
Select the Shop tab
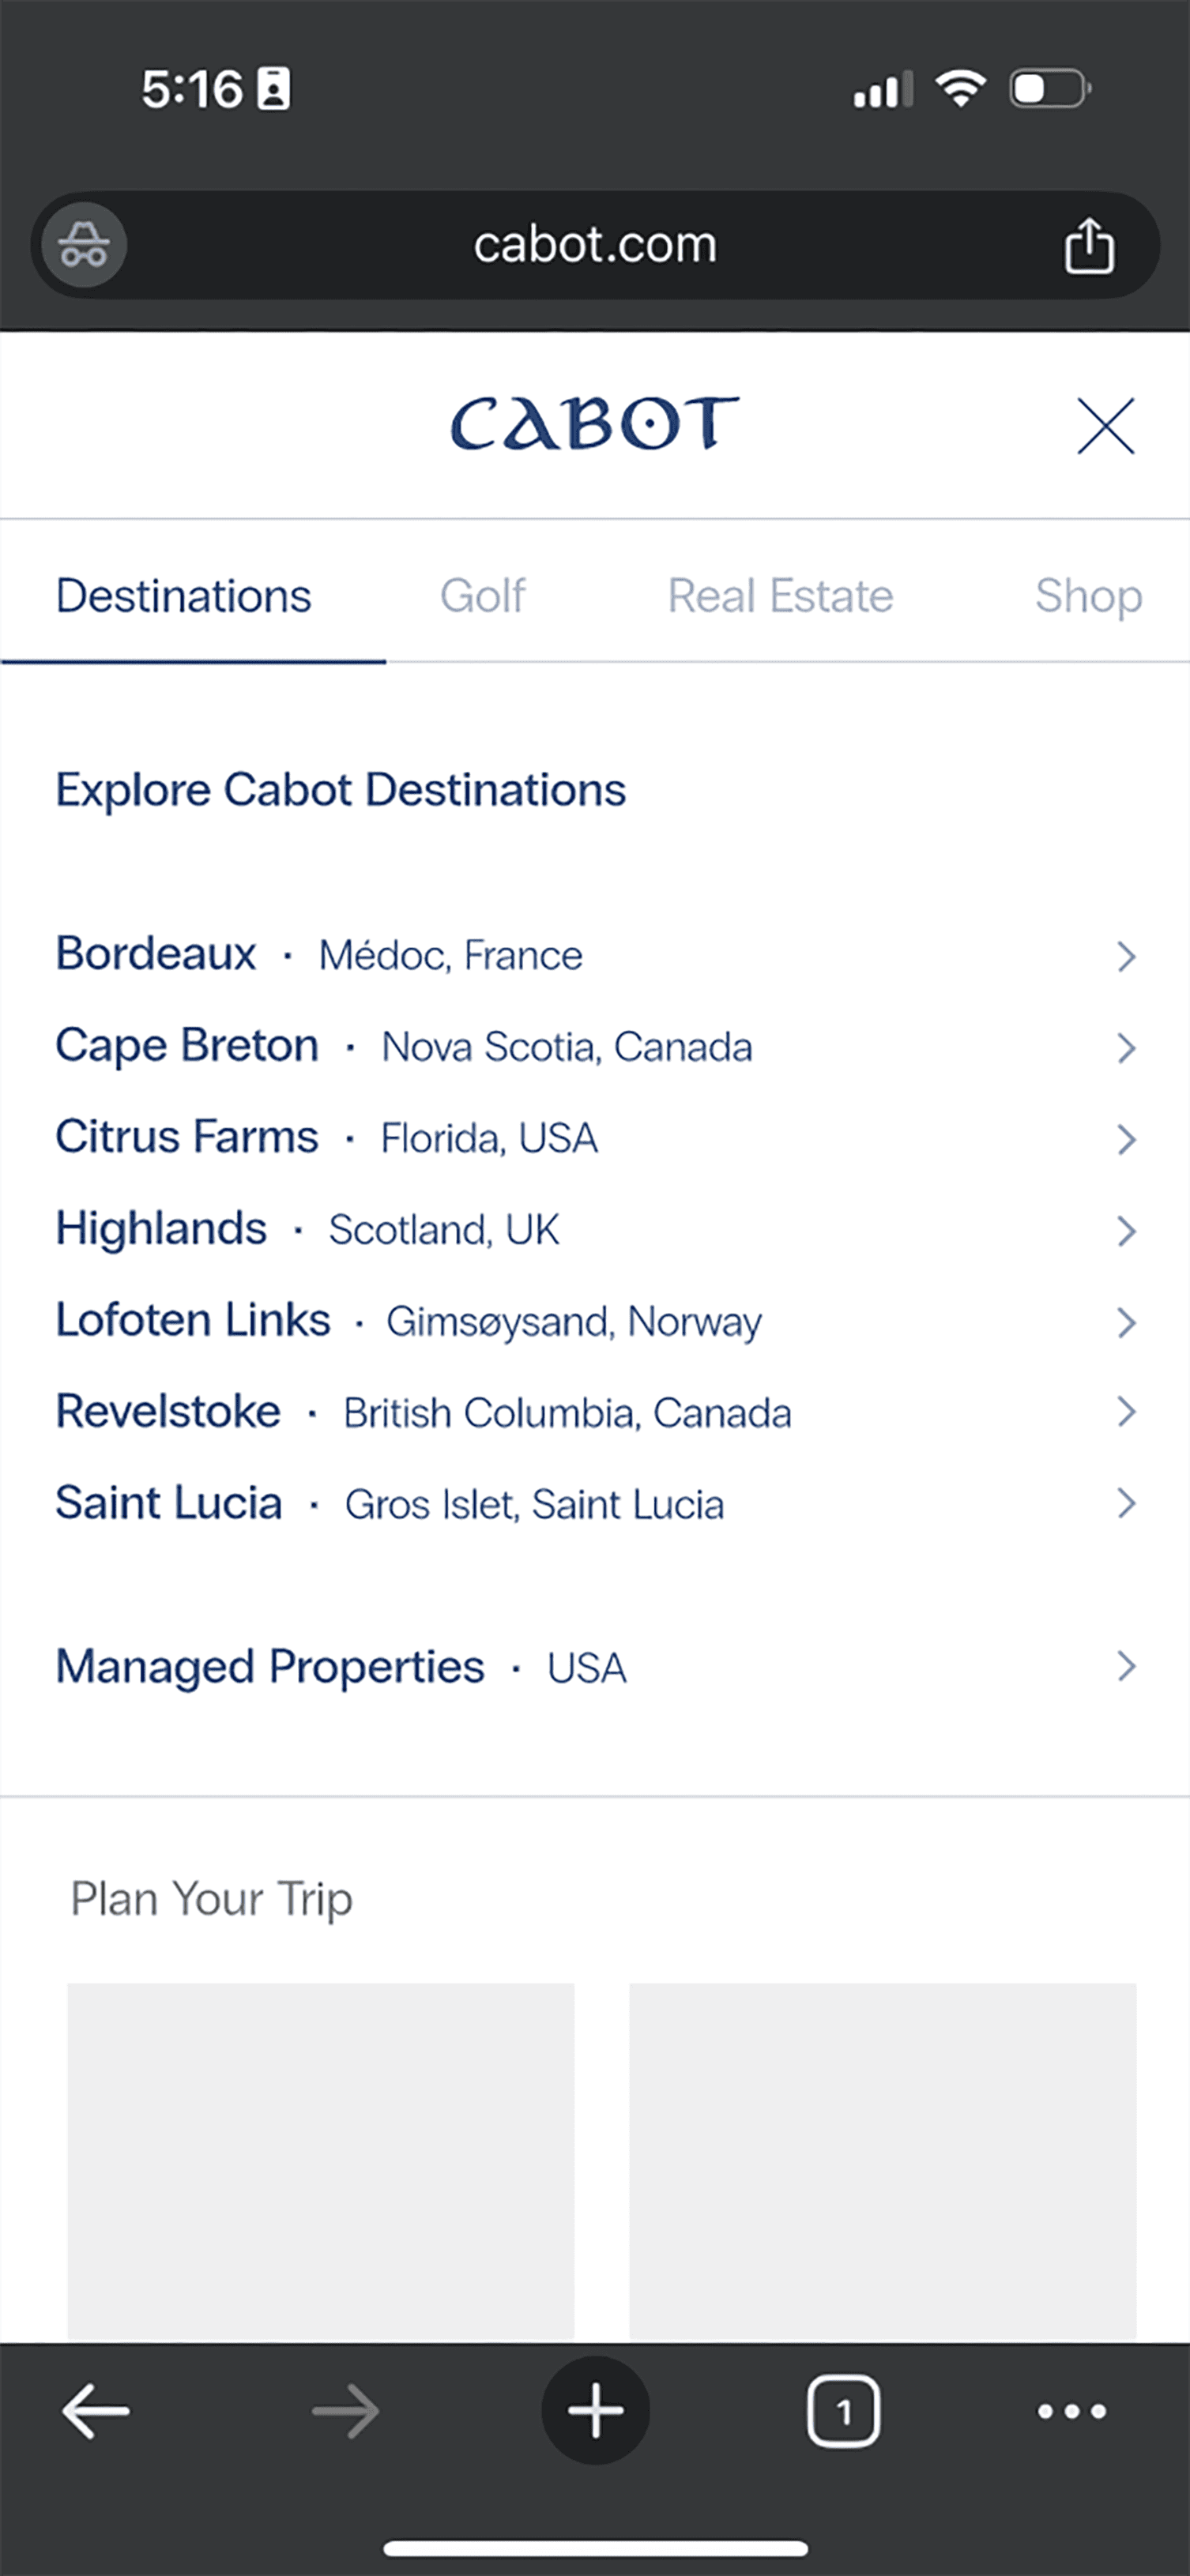click(1088, 596)
